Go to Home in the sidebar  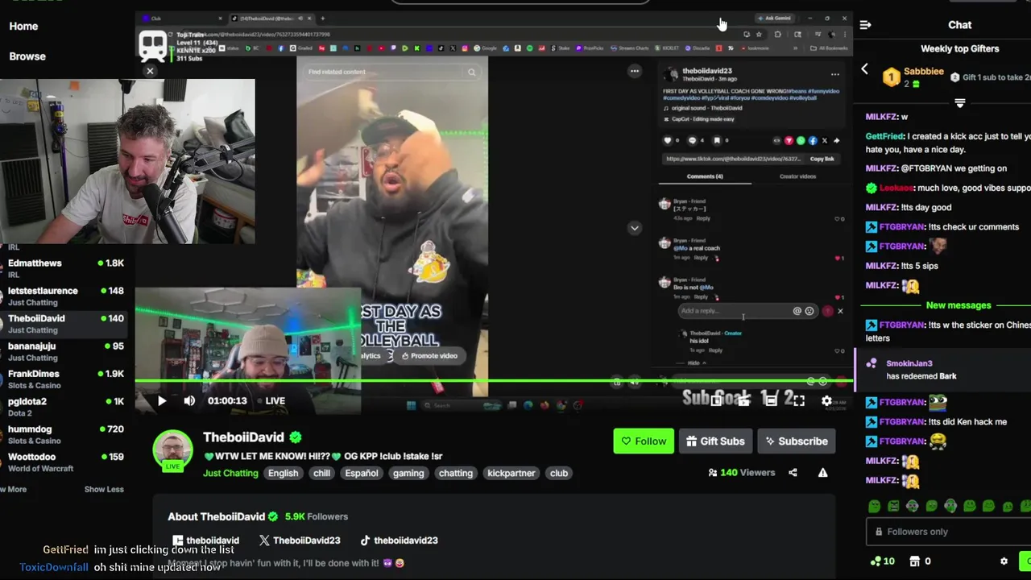click(23, 26)
